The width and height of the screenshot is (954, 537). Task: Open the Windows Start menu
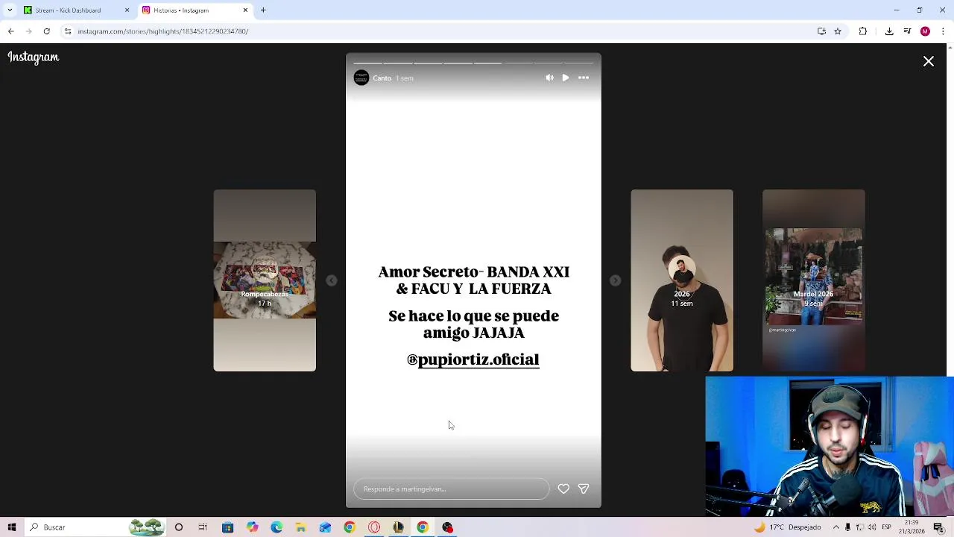(12, 527)
